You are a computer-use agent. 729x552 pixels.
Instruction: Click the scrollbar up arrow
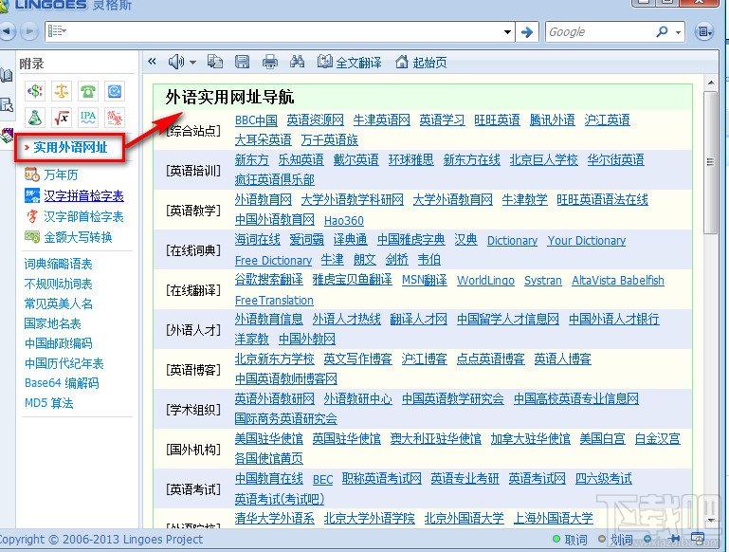710,83
